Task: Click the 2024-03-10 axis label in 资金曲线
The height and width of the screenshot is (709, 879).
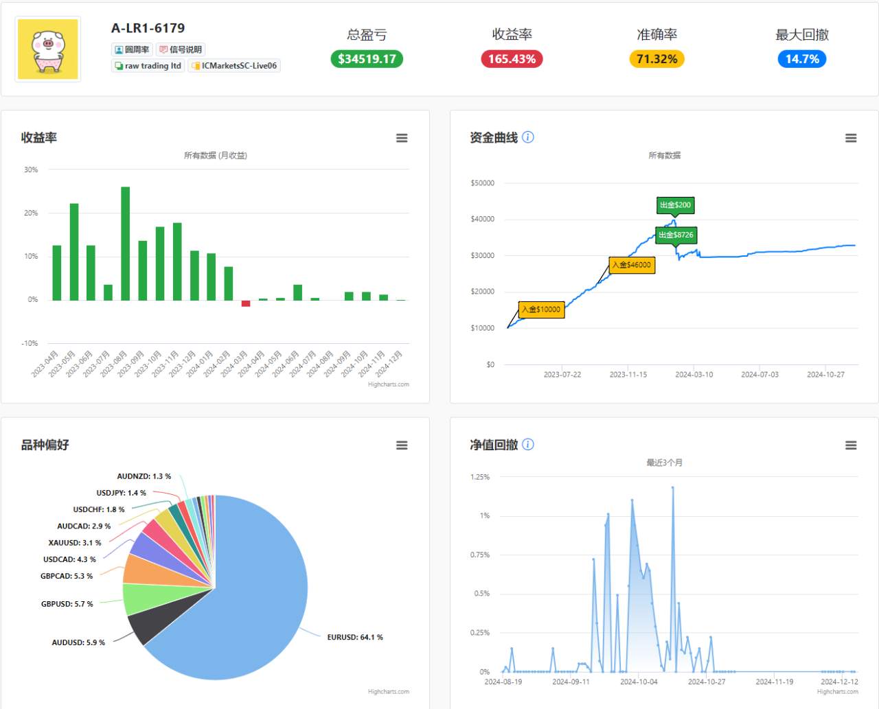Action: (694, 375)
